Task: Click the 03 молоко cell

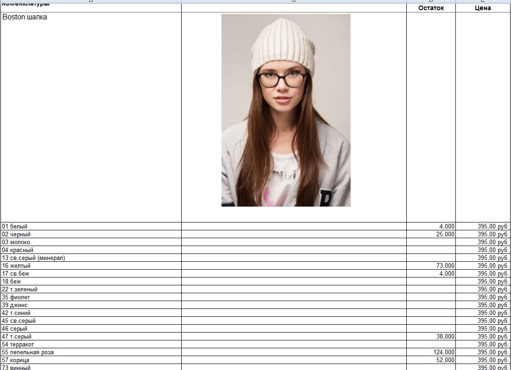Action: 91,242
